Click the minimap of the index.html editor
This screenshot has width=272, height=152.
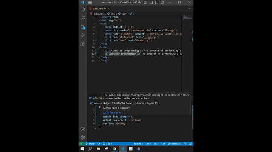(187, 17)
